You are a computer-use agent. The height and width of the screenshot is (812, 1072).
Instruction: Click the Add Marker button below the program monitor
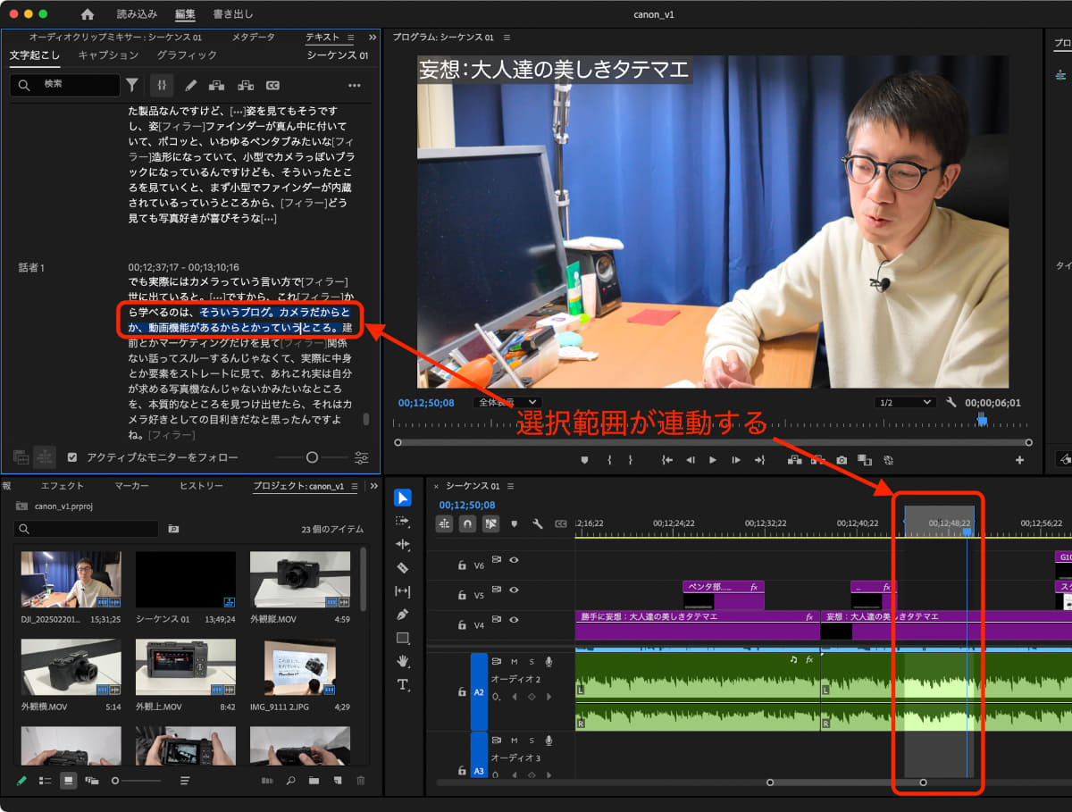pos(583,459)
